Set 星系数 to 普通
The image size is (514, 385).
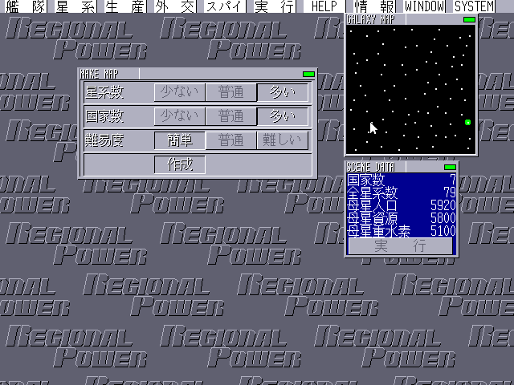click(x=231, y=92)
